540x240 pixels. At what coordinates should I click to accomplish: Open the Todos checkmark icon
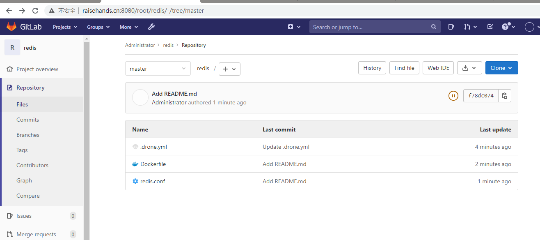[x=490, y=27]
